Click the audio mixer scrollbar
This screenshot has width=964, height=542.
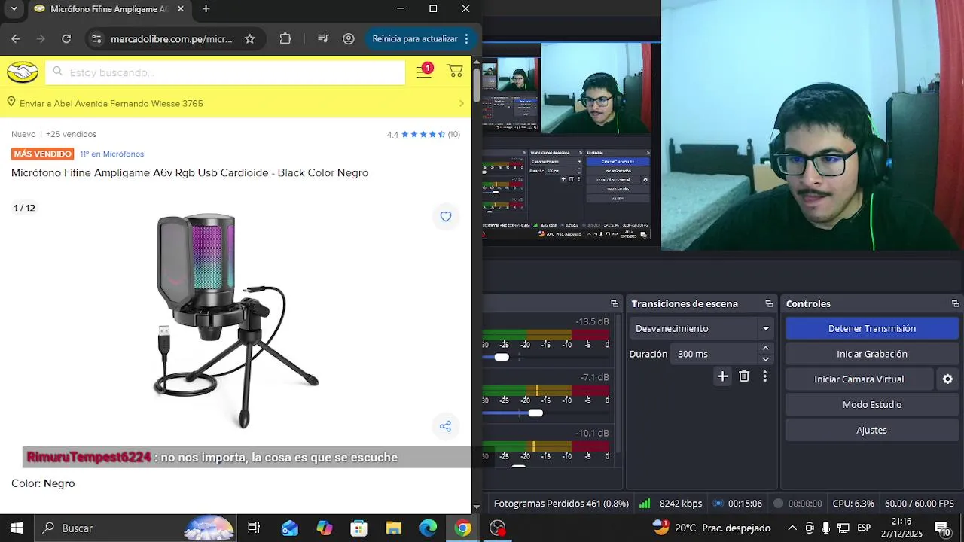pyautogui.click(x=617, y=384)
